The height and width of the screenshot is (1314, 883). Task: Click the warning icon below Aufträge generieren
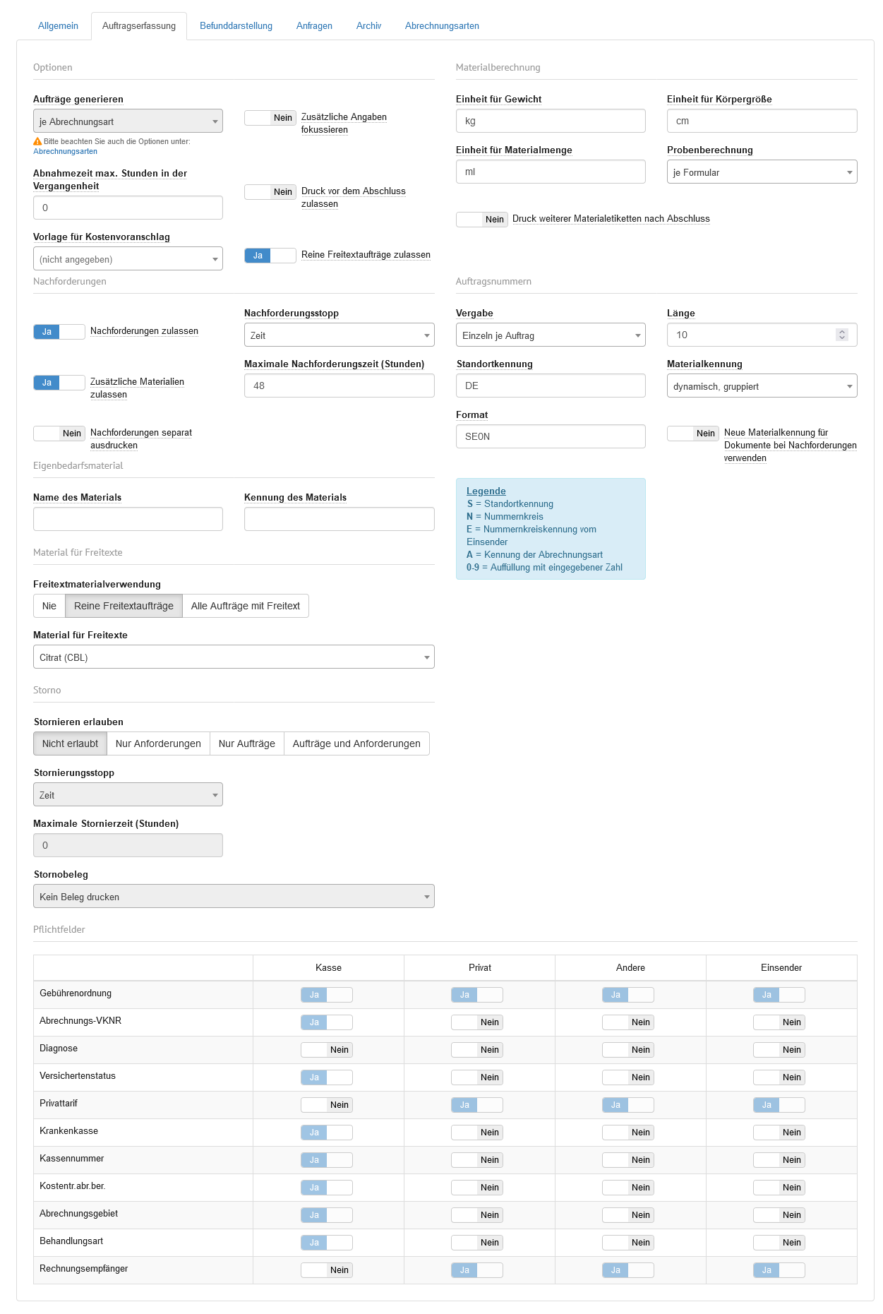[x=37, y=141]
